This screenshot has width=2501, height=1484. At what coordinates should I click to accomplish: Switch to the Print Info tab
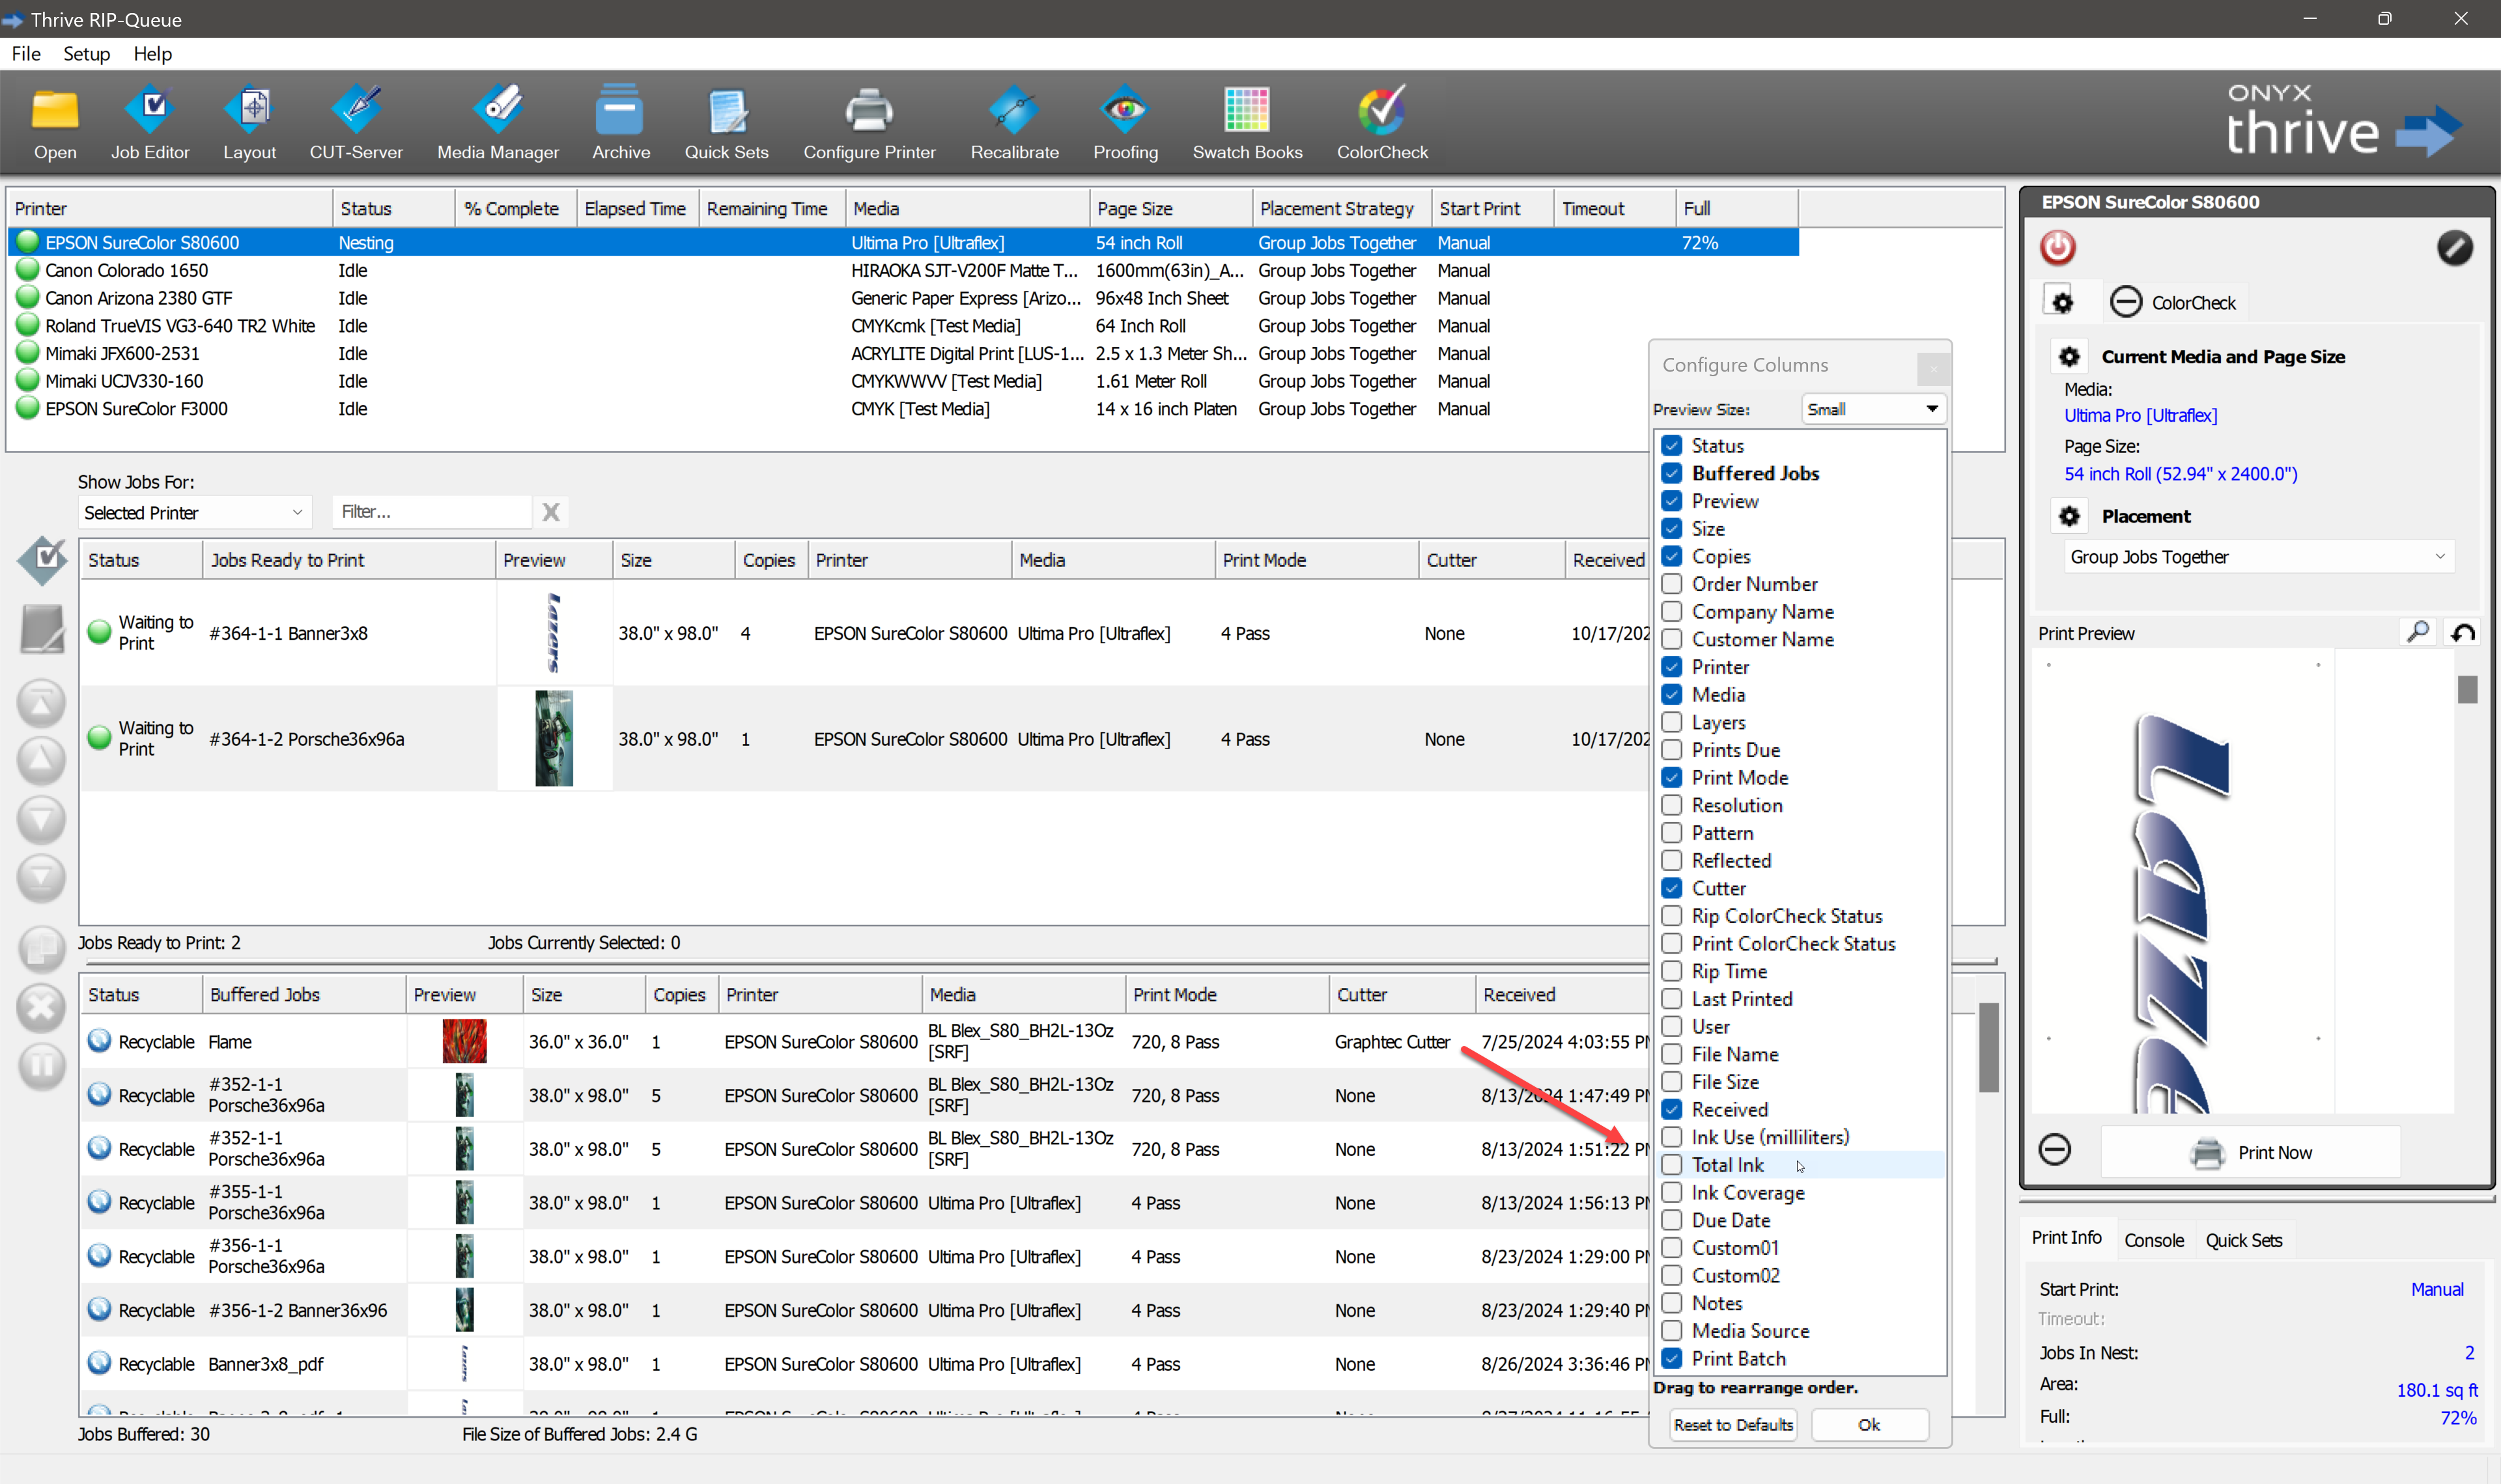[x=2066, y=1238]
